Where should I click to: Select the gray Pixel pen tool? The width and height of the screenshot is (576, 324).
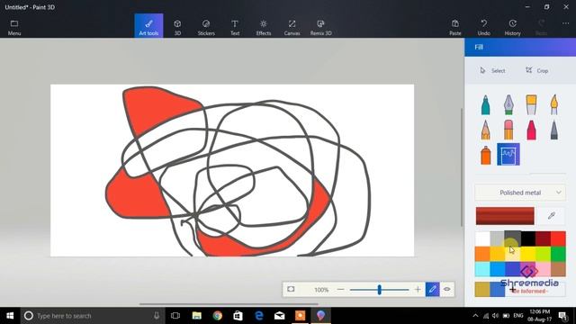pyautogui.click(x=554, y=130)
